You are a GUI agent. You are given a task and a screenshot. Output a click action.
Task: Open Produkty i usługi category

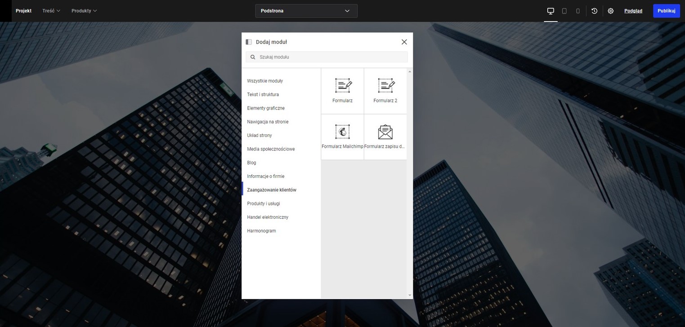tap(264, 203)
